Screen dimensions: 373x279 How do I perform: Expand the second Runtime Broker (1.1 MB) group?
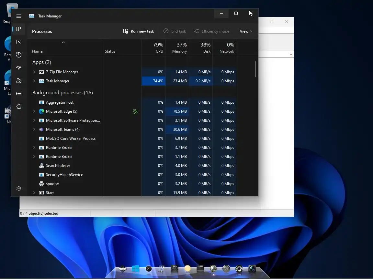(34, 157)
